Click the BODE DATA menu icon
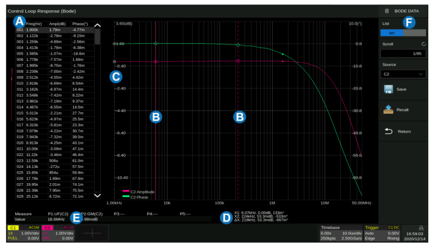 tap(387, 11)
